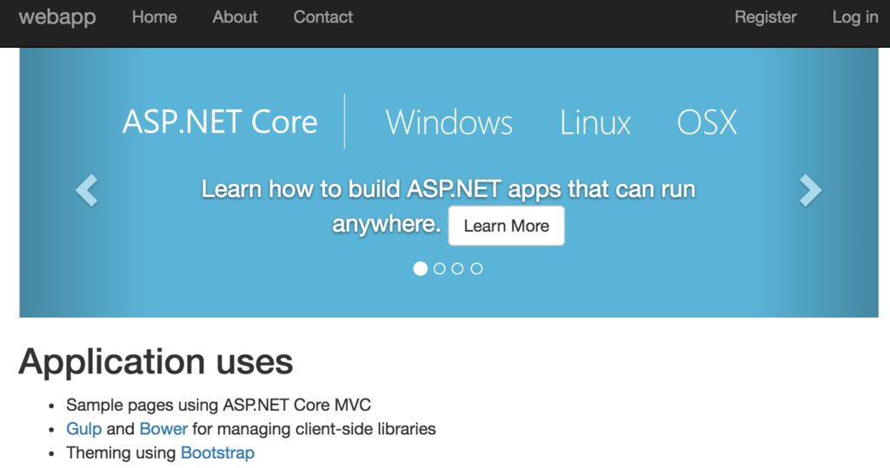Screen dimensions: 890x468
Task: Select fourth carousel indicator dot
Action: (477, 269)
